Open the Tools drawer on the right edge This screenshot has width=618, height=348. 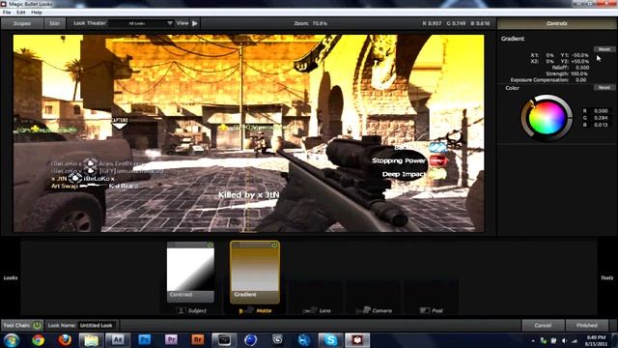[x=607, y=277]
